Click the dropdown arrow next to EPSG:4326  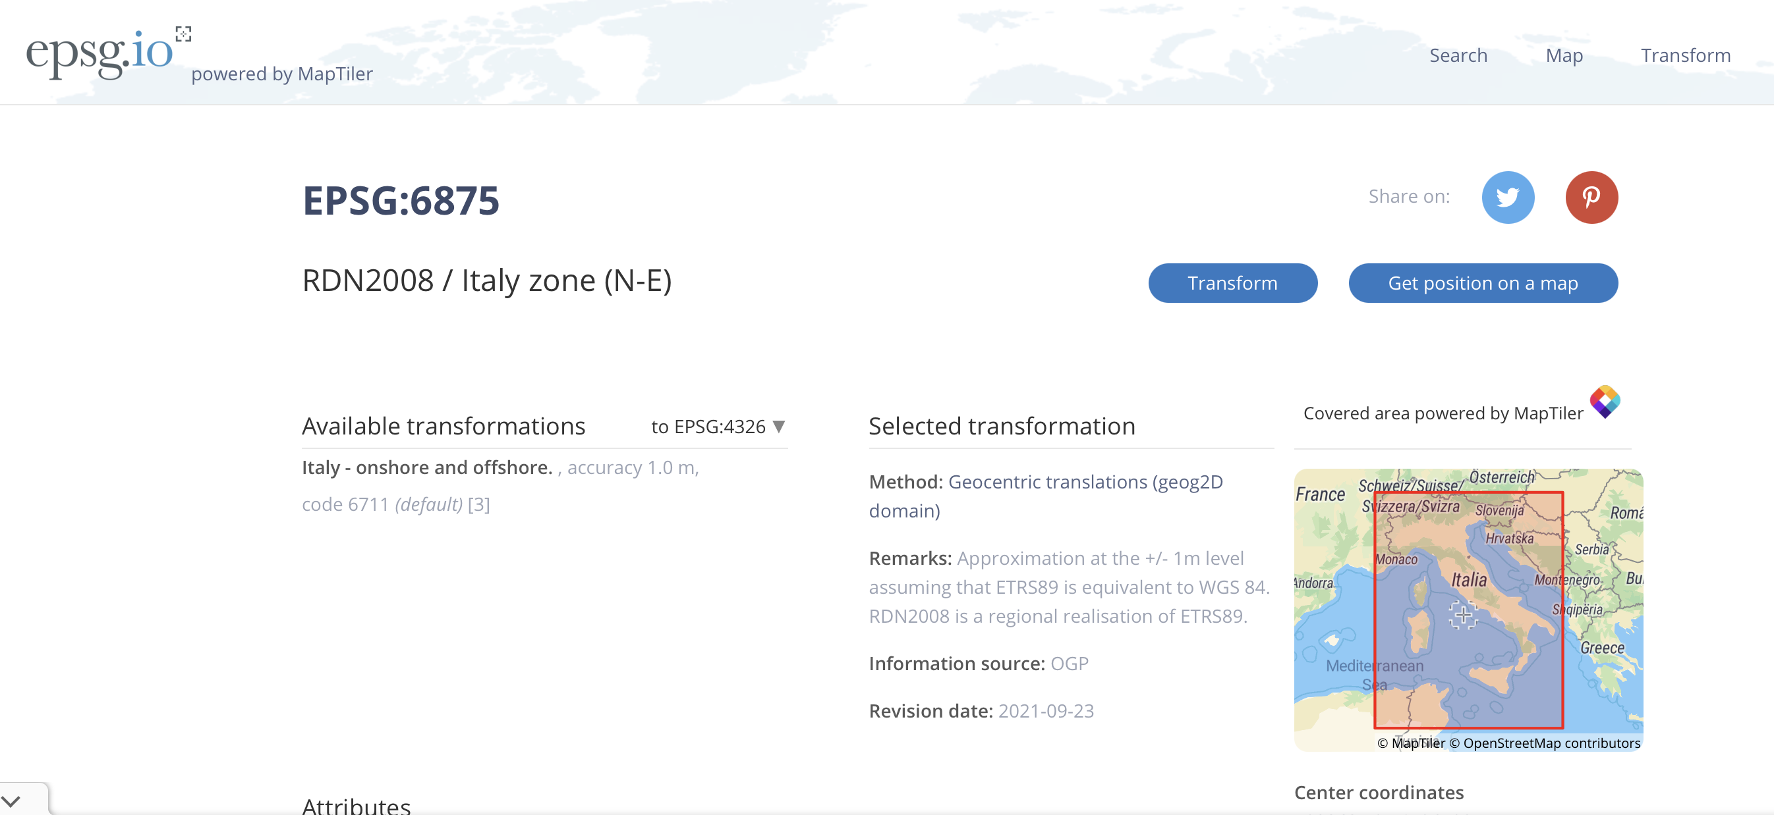click(779, 427)
